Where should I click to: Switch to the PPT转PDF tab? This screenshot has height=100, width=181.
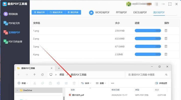click(121, 12)
